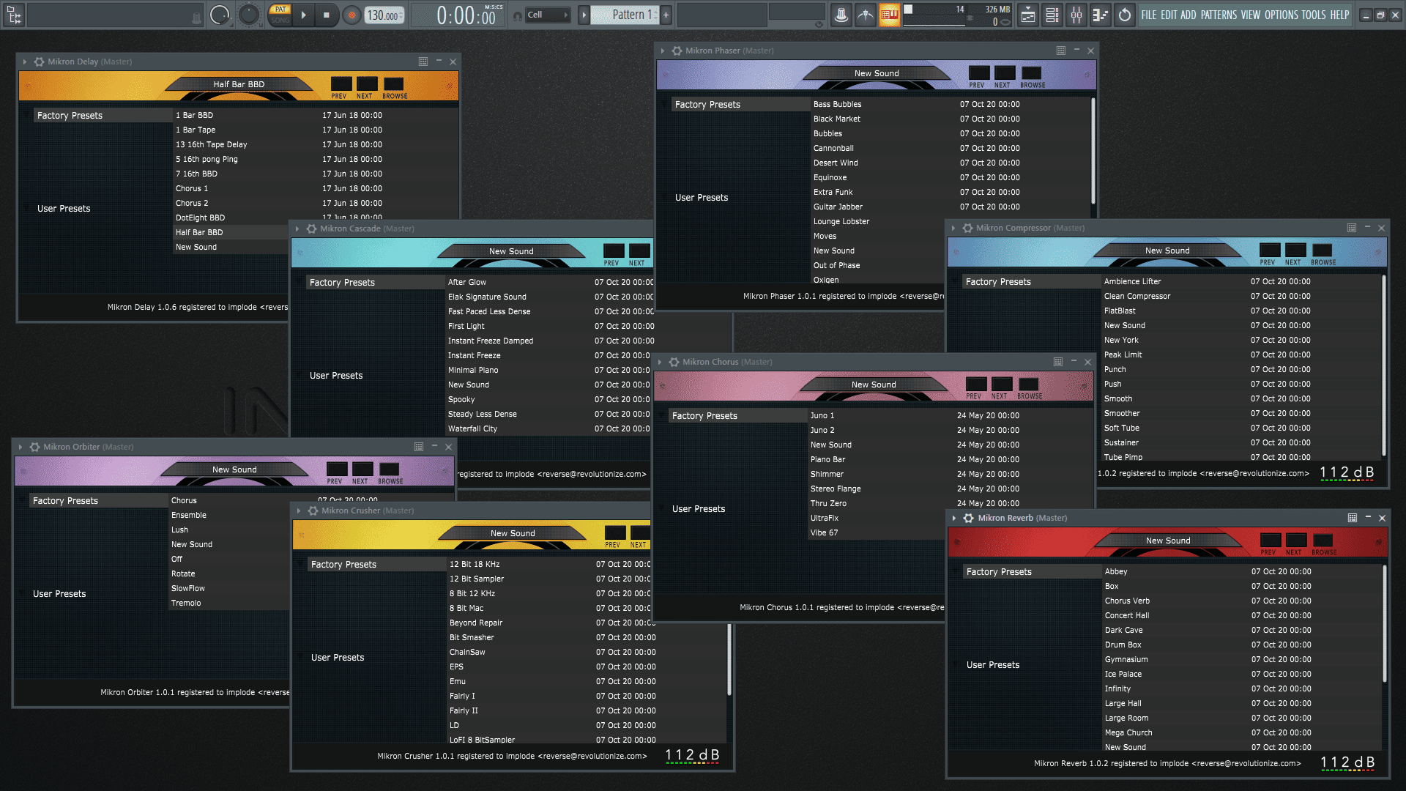The image size is (1406, 791).
Task: Open the Playlist window icon
Action: [x=1028, y=15]
